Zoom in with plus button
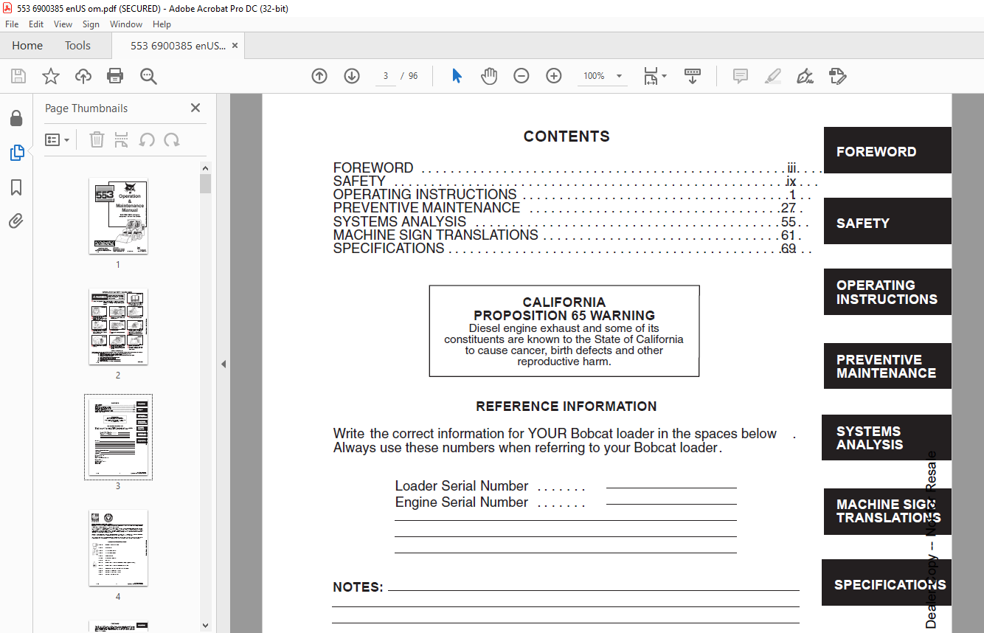Viewport: 984px width, 633px height. [x=554, y=76]
